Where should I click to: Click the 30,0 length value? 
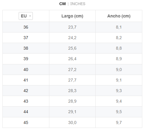click(x=72, y=122)
